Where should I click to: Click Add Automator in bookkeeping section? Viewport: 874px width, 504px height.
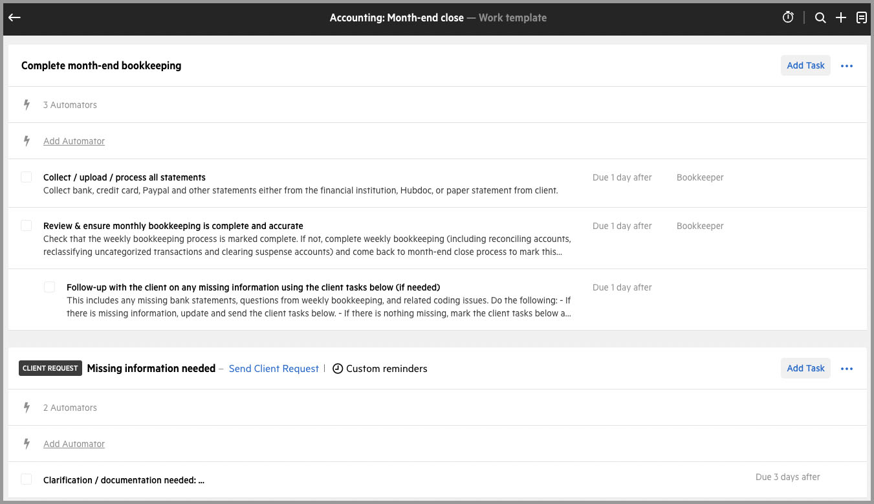click(x=74, y=141)
